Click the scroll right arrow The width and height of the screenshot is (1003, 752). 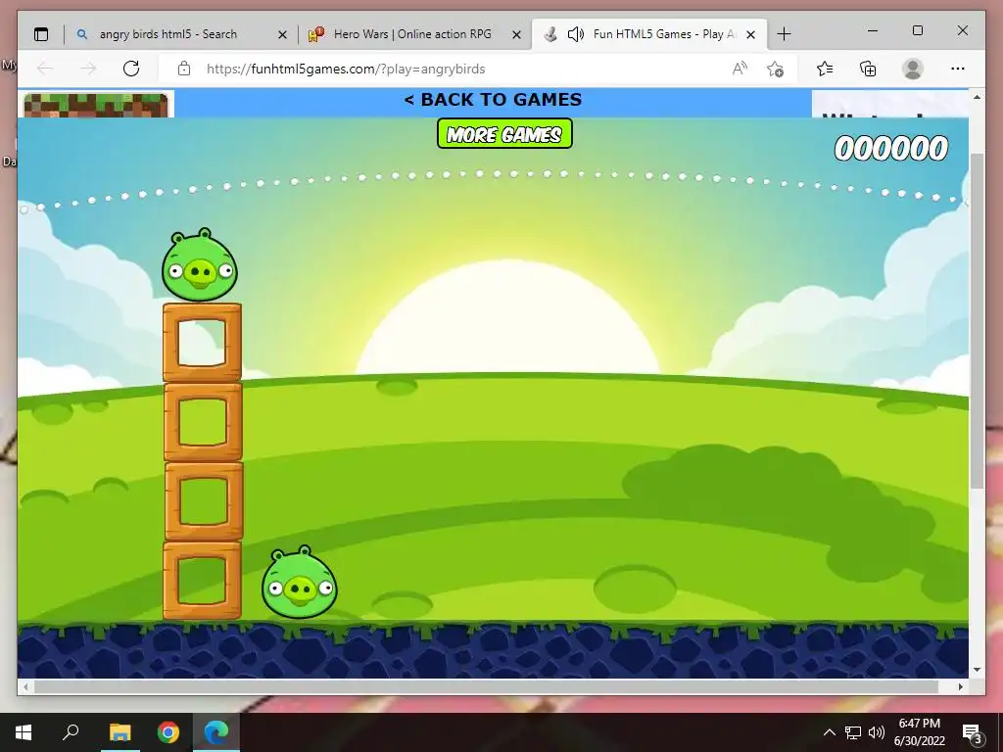point(961,686)
